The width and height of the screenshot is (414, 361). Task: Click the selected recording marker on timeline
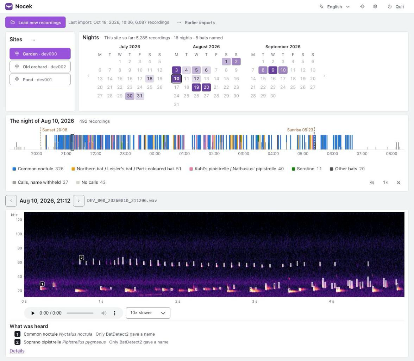tap(73, 142)
